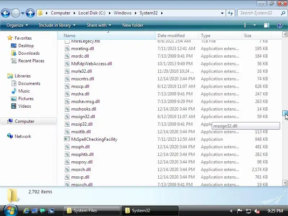
Task: Sort by Name column header
Action: (x=107, y=35)
